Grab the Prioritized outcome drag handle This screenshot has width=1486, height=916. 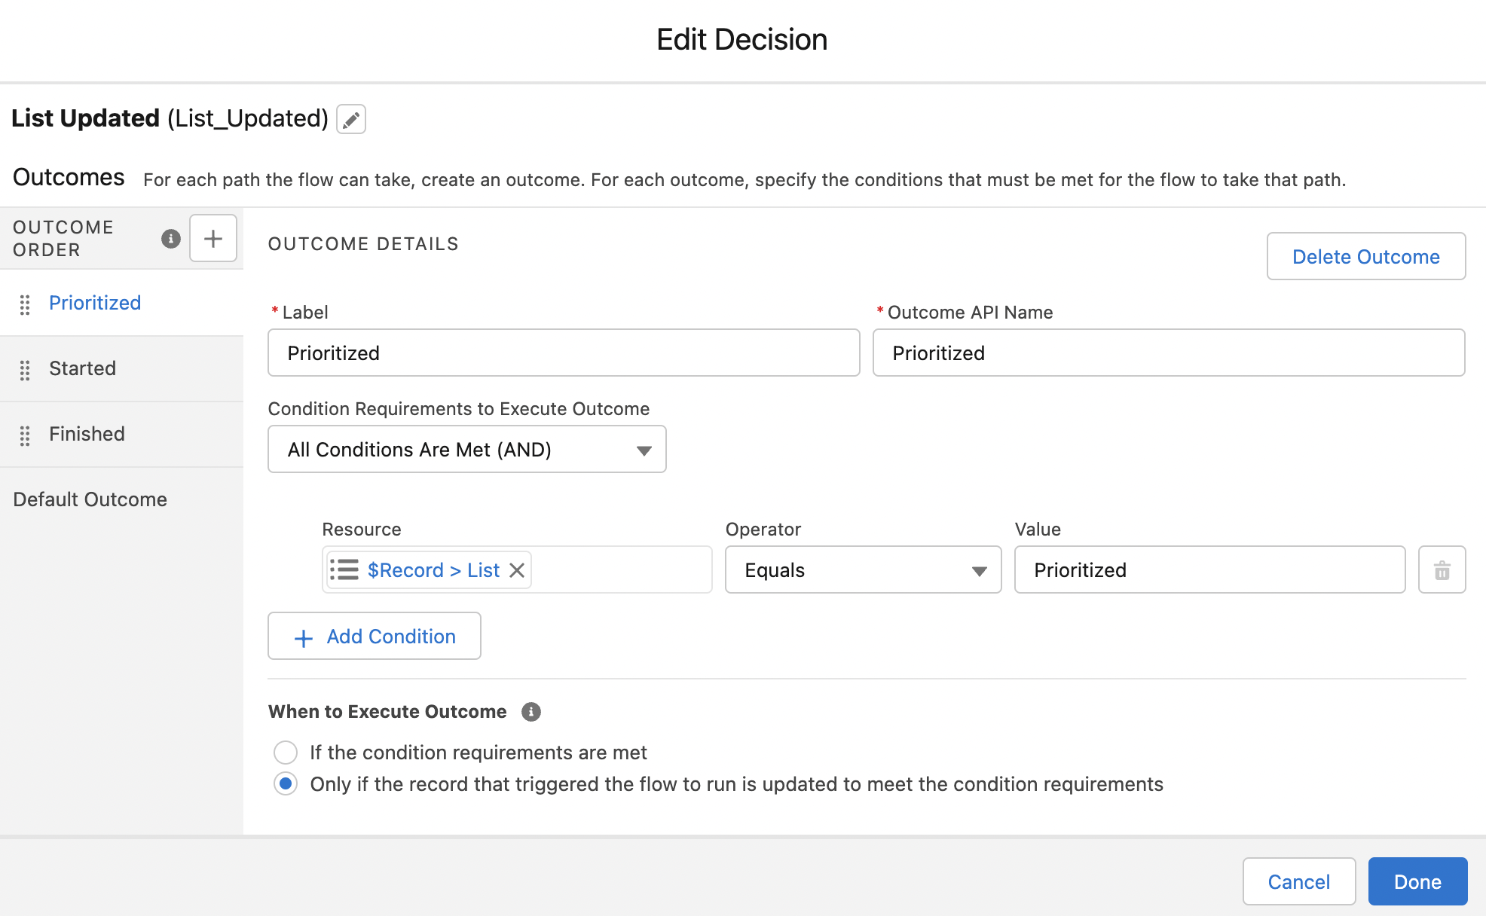pyautogui.click(x=25, y=304)
